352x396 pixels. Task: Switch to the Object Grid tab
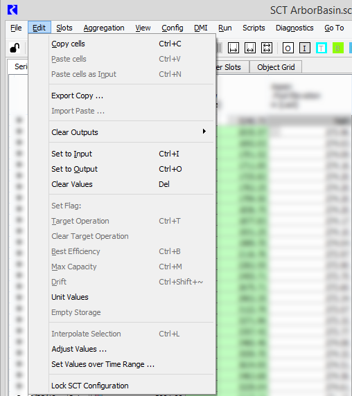(276, 67)
